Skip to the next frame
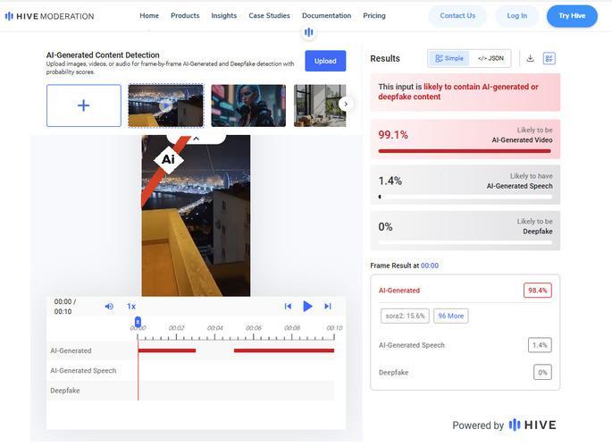This screenshot has width=612, height=447. pos(328,306)
